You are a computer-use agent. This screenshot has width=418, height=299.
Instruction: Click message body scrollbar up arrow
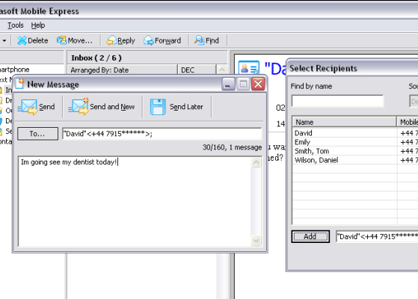click(256, 162)
